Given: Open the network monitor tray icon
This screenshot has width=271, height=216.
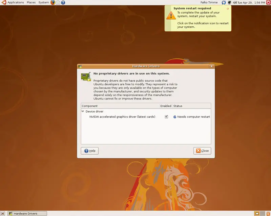Looking at the screenshot, I should point(229,2).
